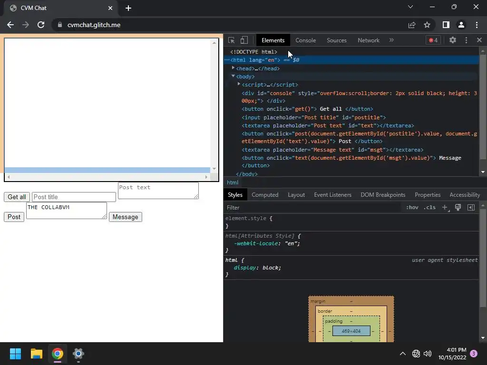This screenshot has height=365, width=487.
Task: Close the DevTools panel
Action: (479, 40)
